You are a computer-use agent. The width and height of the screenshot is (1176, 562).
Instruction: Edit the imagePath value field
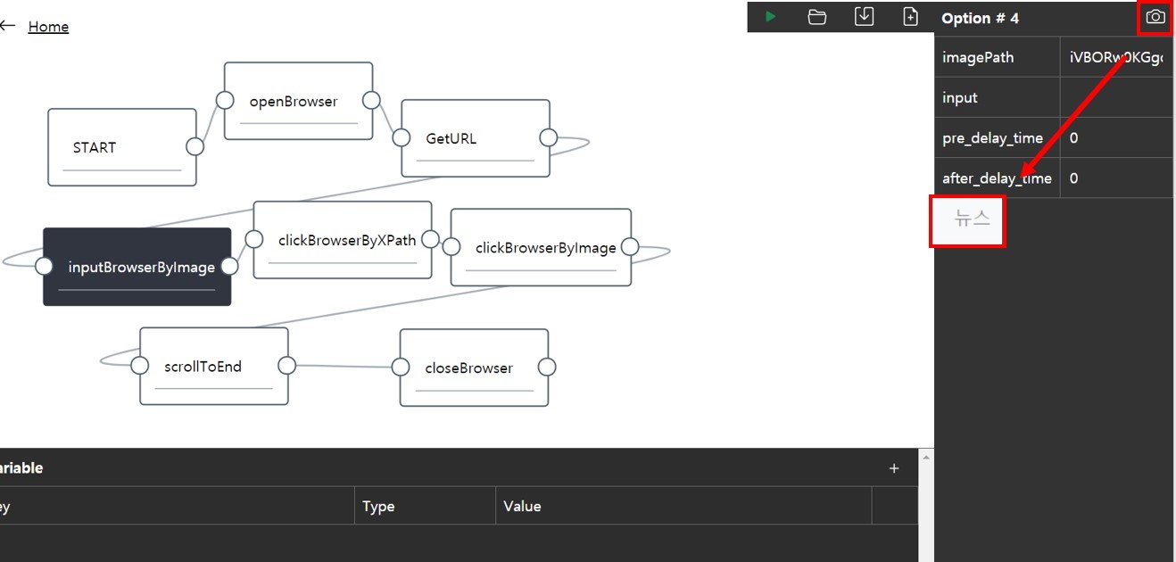point(1115,58)
